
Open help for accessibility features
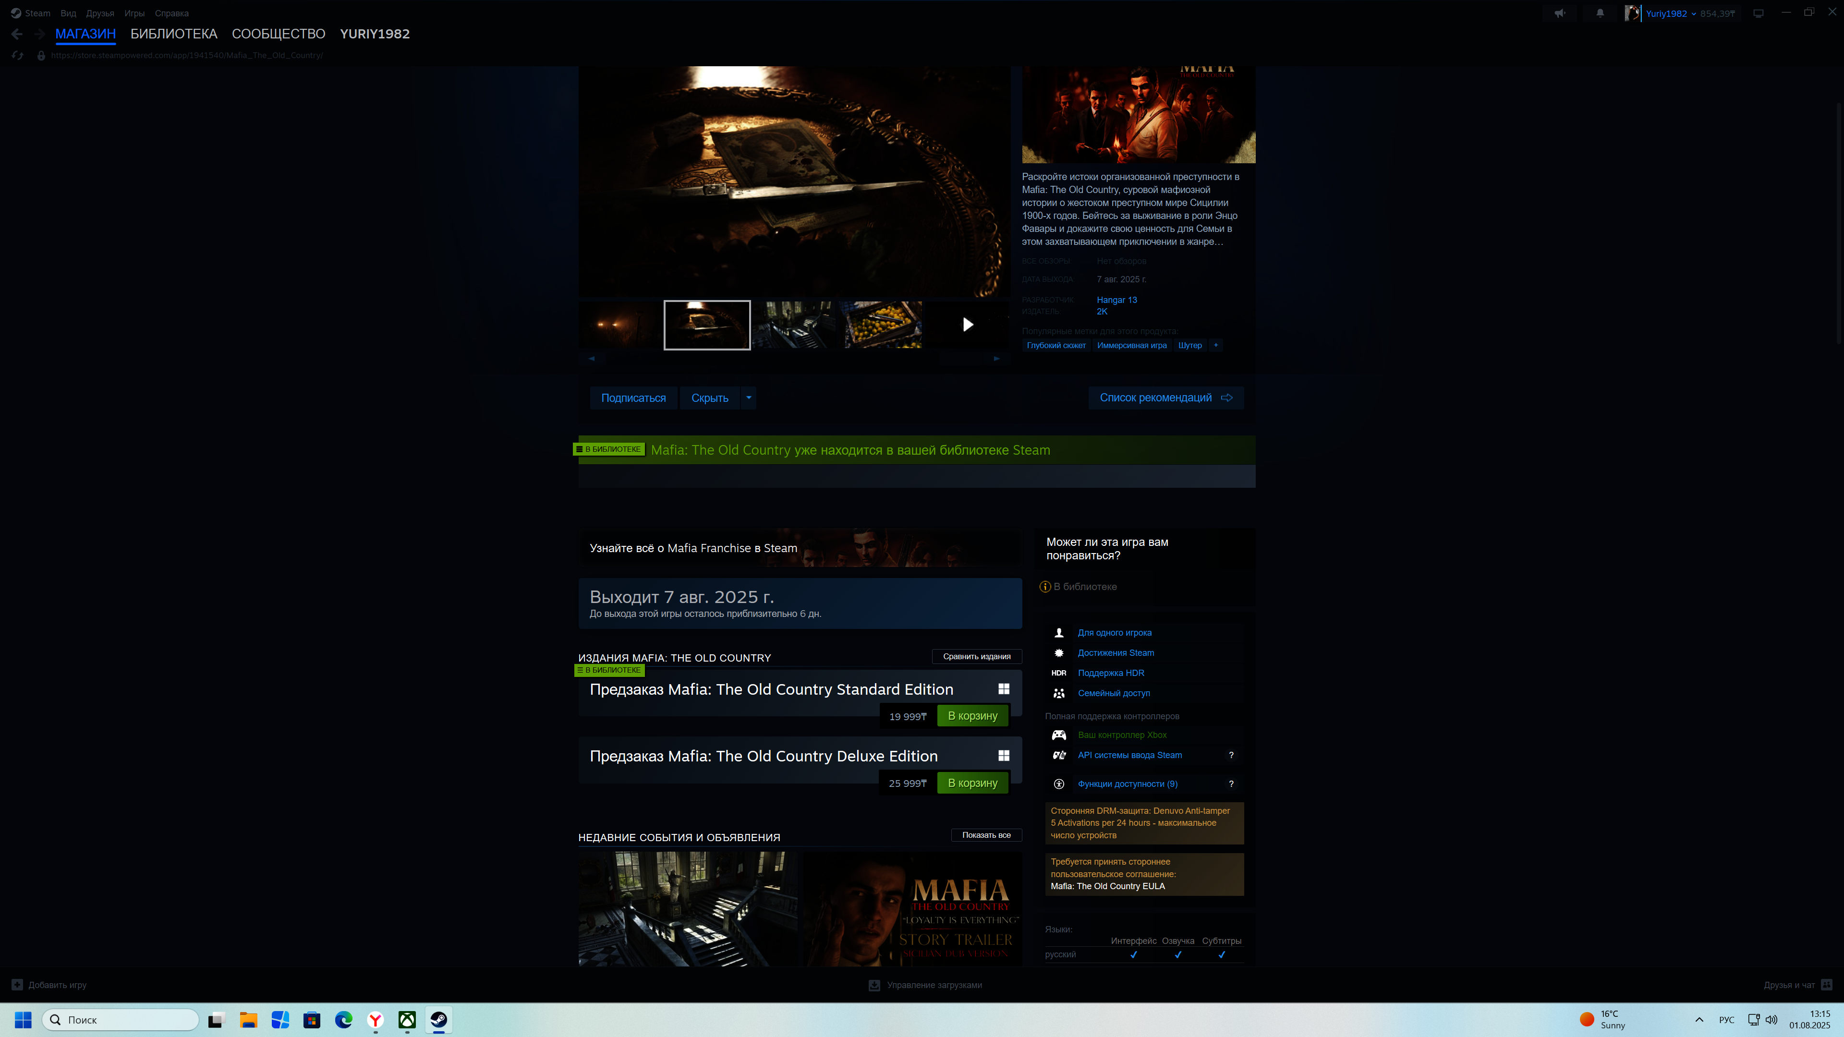tap(1231, 784)
